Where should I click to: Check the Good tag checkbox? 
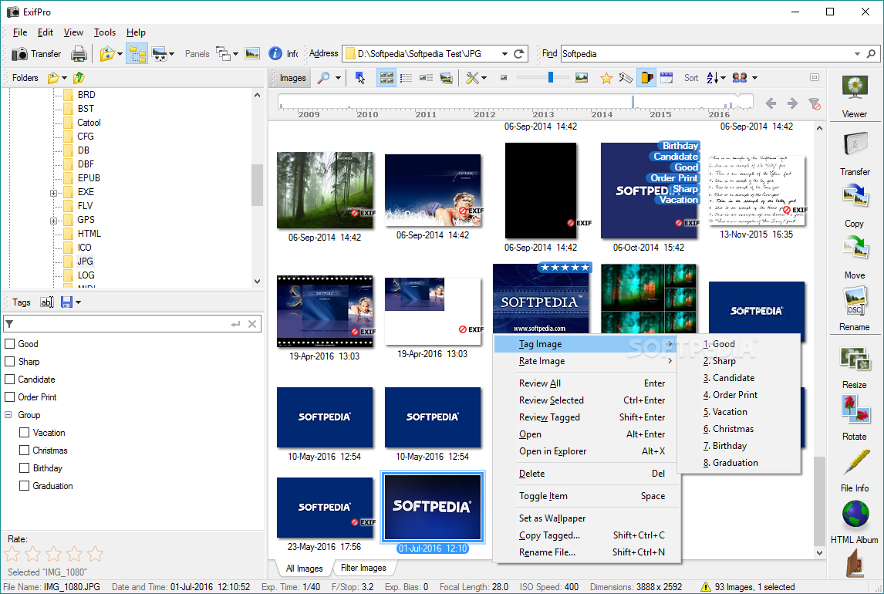pos(9,344)
